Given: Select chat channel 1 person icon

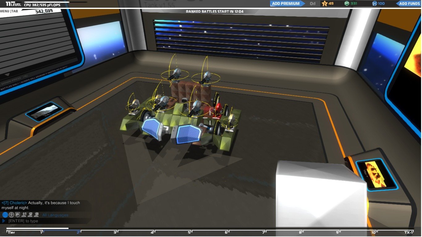Looking at the screenshot, I should (24, 215).
